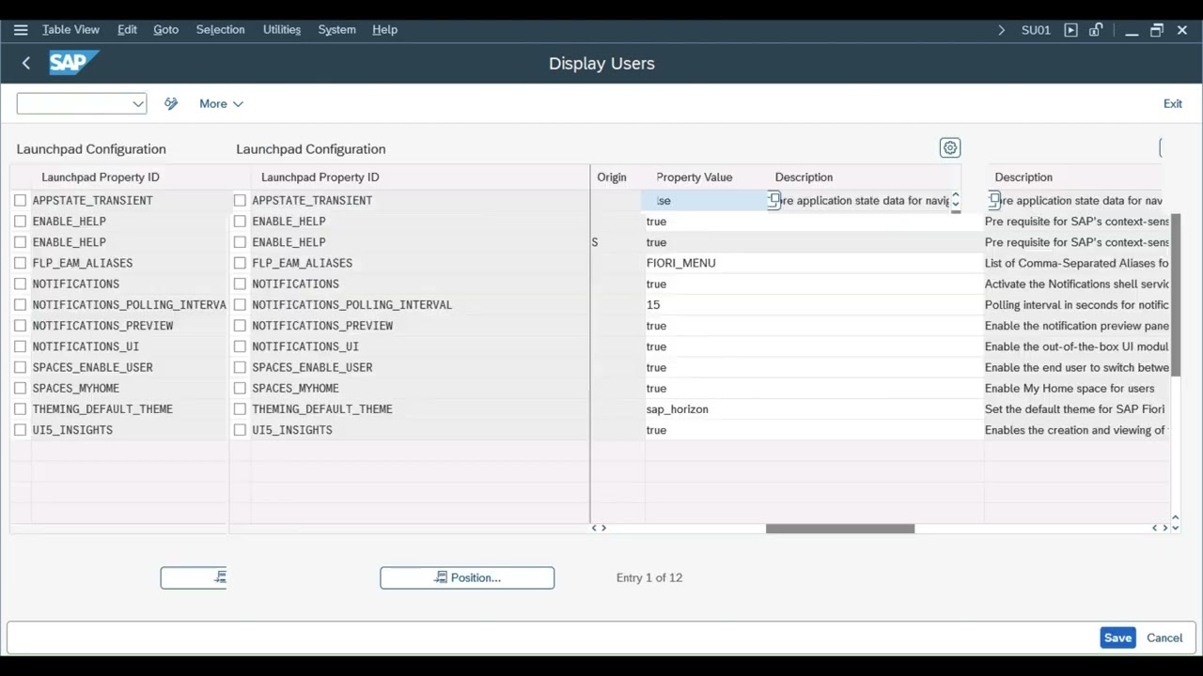Click the vertical scroll up arrow at table bottom
The image size is (1203, 676).
click(1175, 517)
